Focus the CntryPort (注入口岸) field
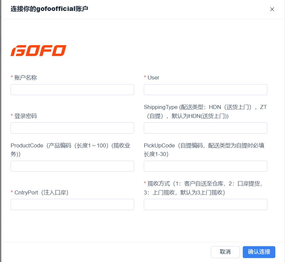 coord(72,204)
